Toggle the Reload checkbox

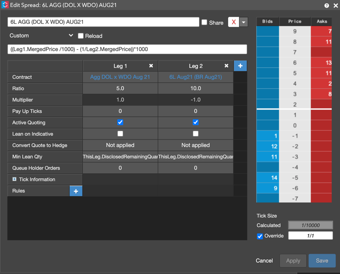pyautogui.click(x=80, y=36)
